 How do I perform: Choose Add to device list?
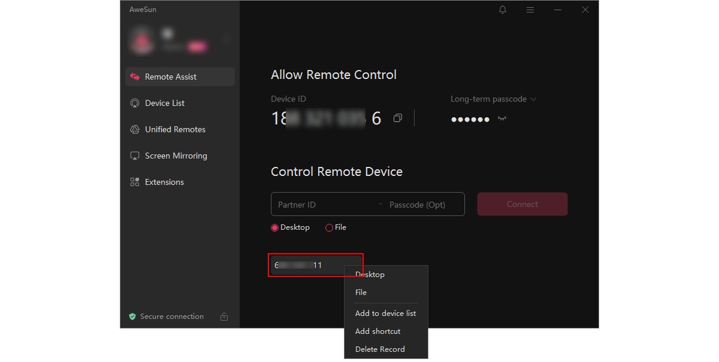[386, 314]
